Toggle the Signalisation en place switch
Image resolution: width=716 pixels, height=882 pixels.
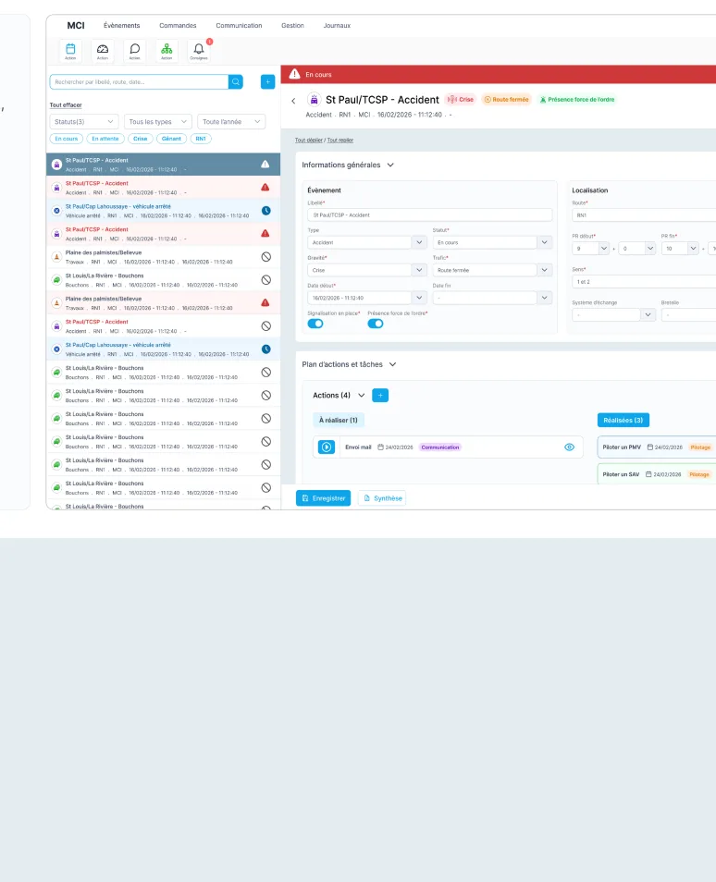point(315,324)
